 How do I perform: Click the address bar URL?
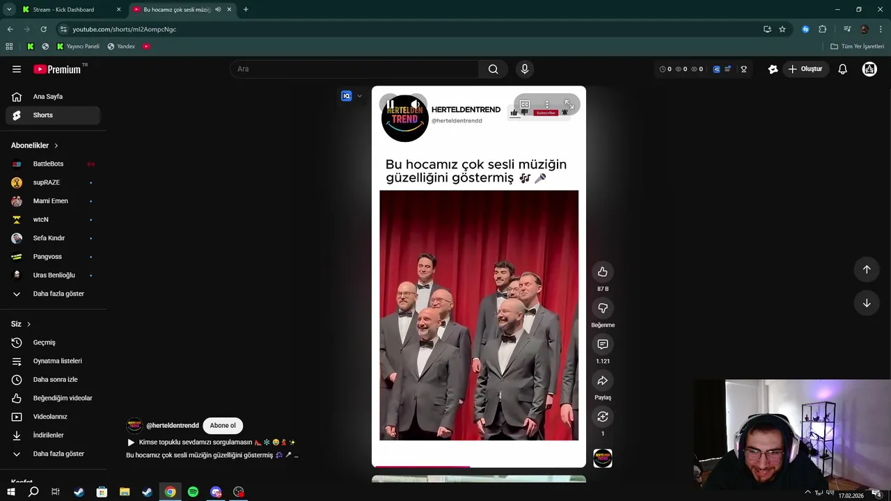124,29
